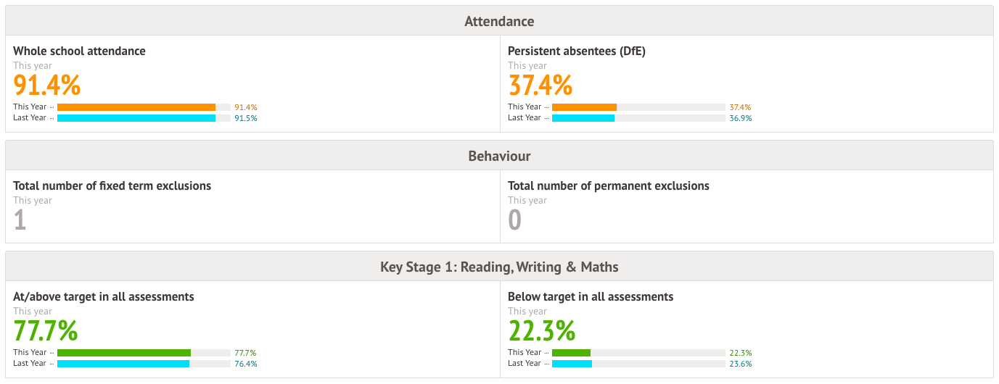
Task: Click the Key Stage 1 section header
Action: click(x=499, y=267)
